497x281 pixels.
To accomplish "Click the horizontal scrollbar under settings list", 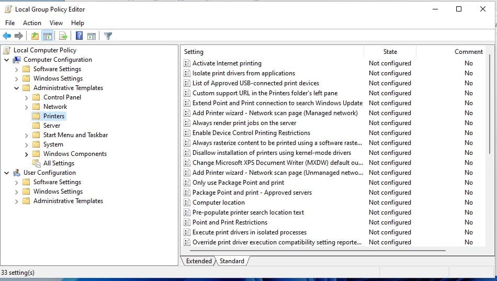I will pyautogui.click(x=314, y=251).
